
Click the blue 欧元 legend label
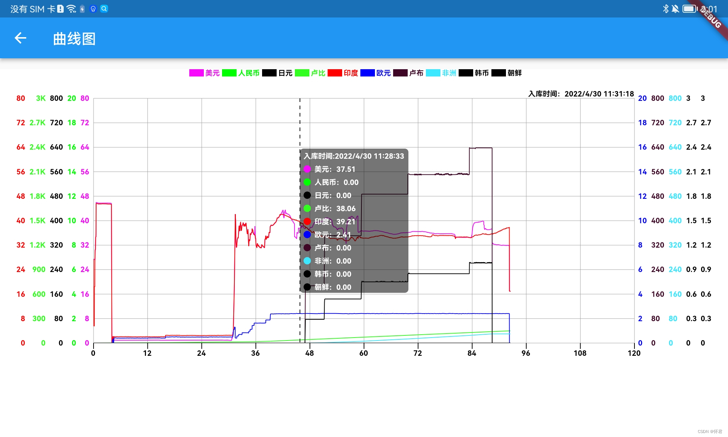(x=383, y=73)
